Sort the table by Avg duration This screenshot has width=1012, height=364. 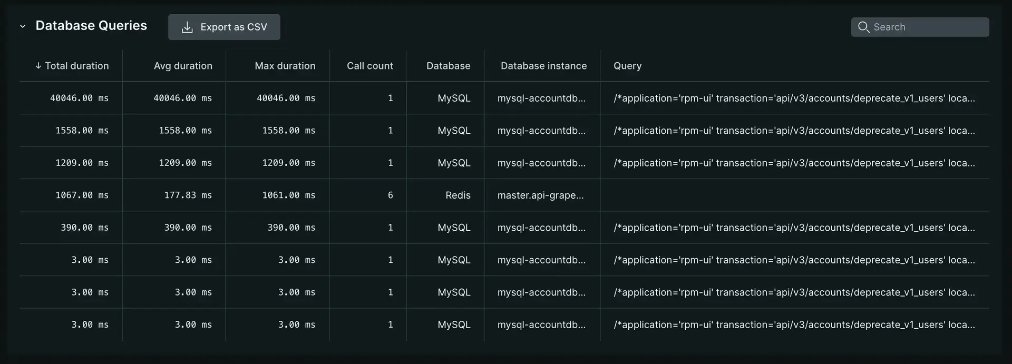click(x=183, y=65)
